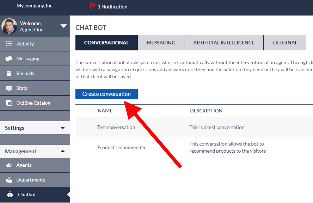The image size is (313, 203).
Task: Open the Artificial Intelligence tab
Action: pyautogui.click(x=223, y=43)
